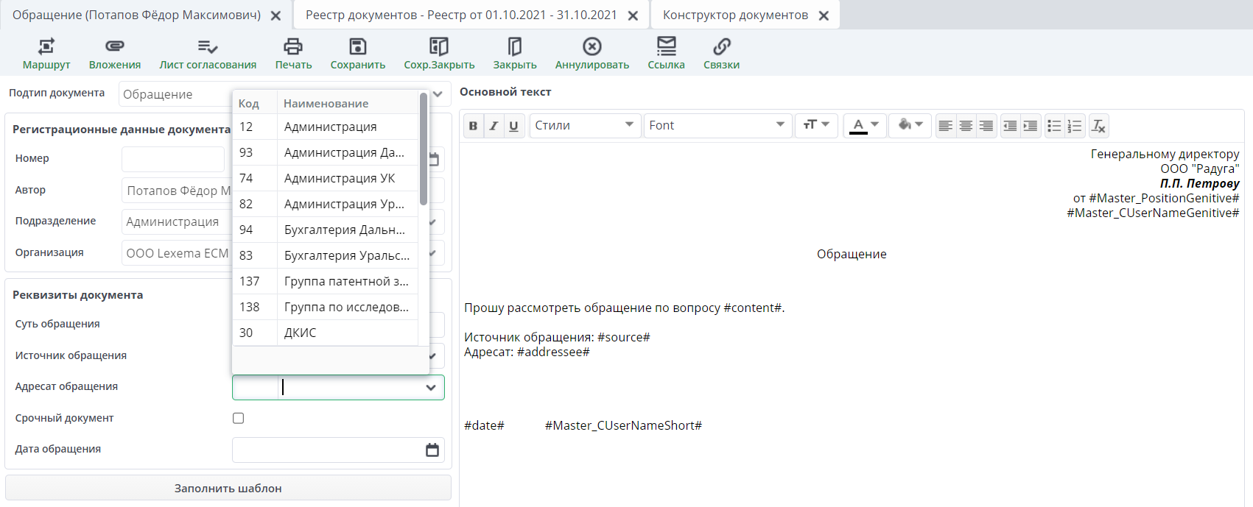The image size is (1253, 507).
Task: Open the Связки relations icon
Action: point(721,47)
